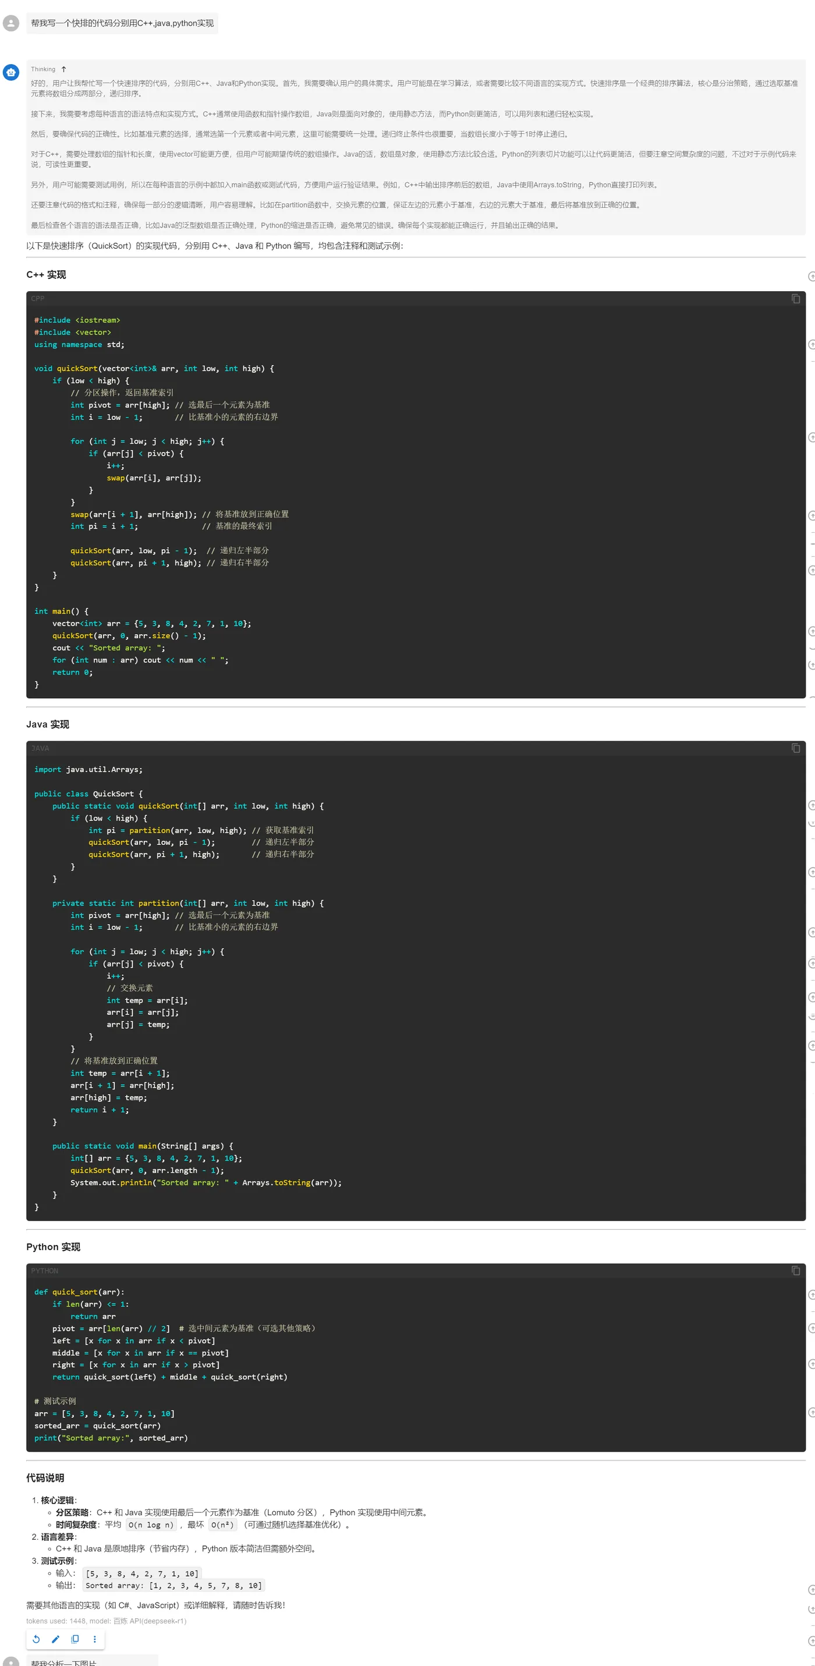Image resolution: width=815 pixels, height=1666 pixels.
Task: Click the Thinking label
Action: [43, 69]
